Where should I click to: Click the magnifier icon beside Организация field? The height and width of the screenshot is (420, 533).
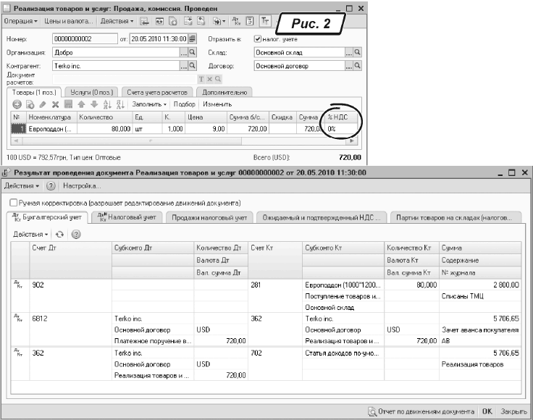(193, 52)
